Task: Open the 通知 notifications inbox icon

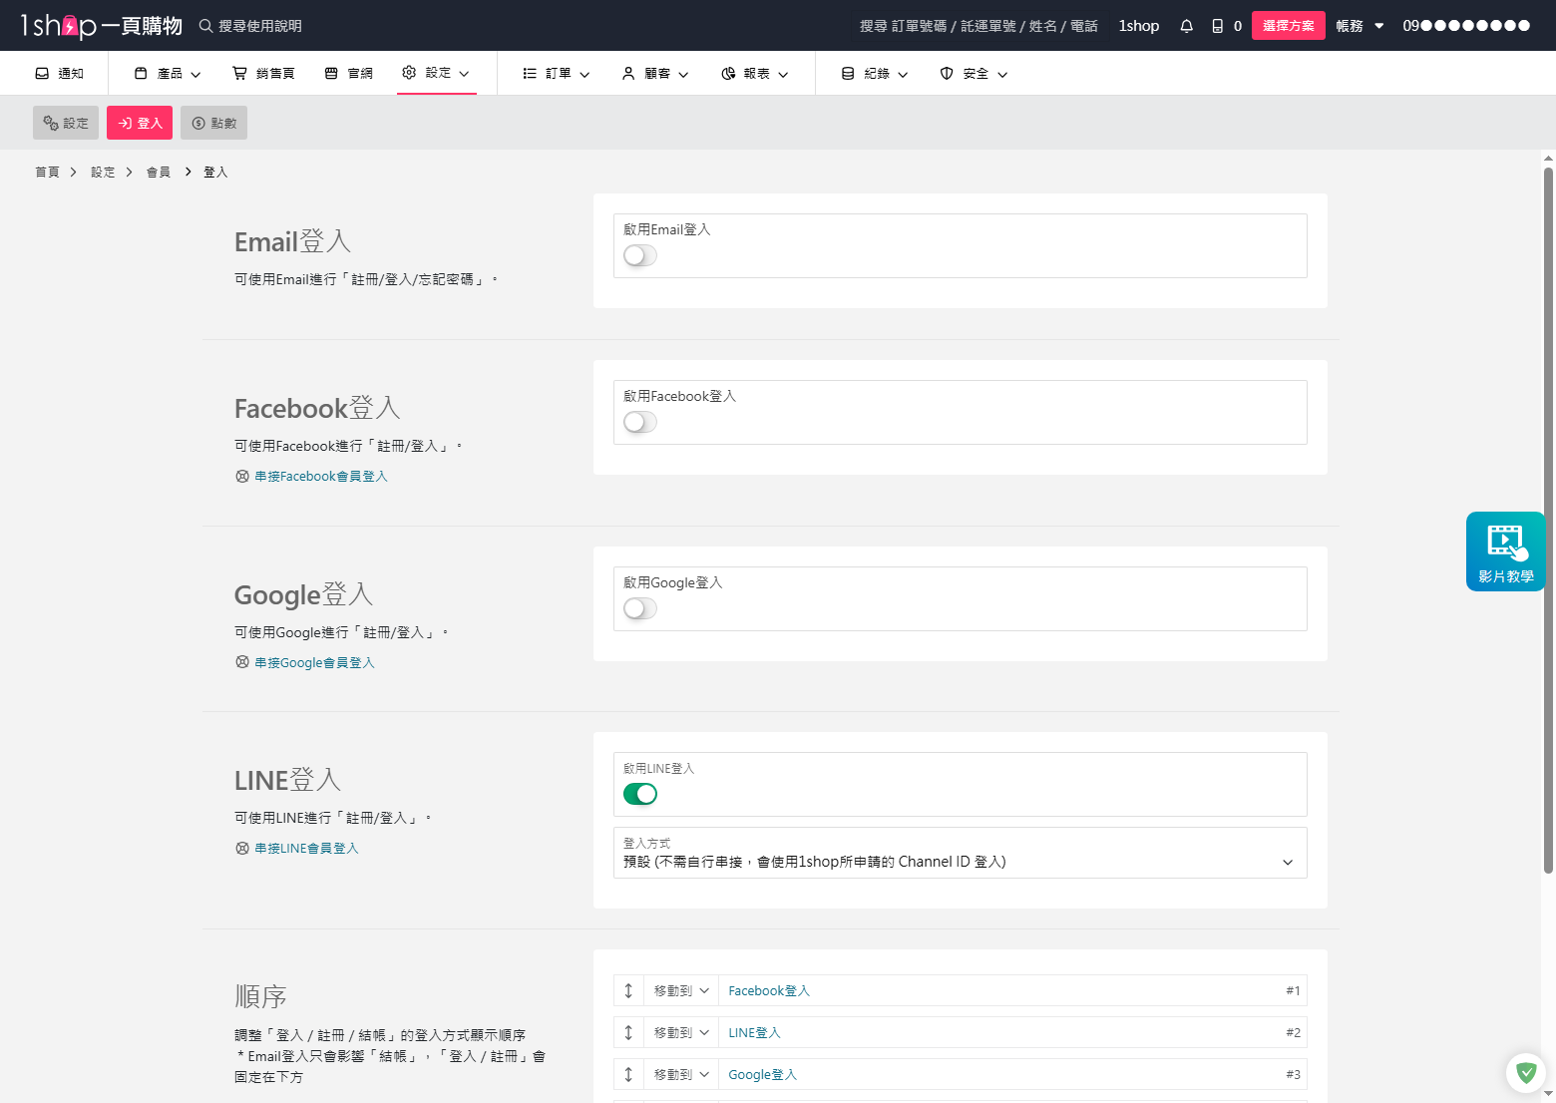Action: click(42, 72)
